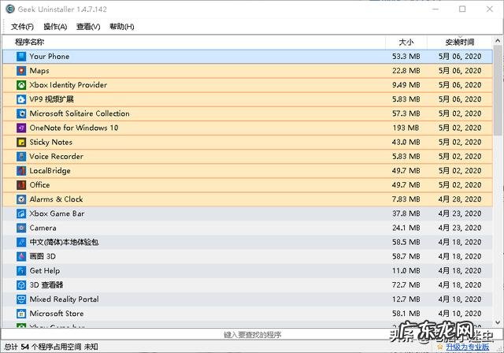
Task: Click the 中文(简体)本地体验包 icon
Action: coord(21,242)
